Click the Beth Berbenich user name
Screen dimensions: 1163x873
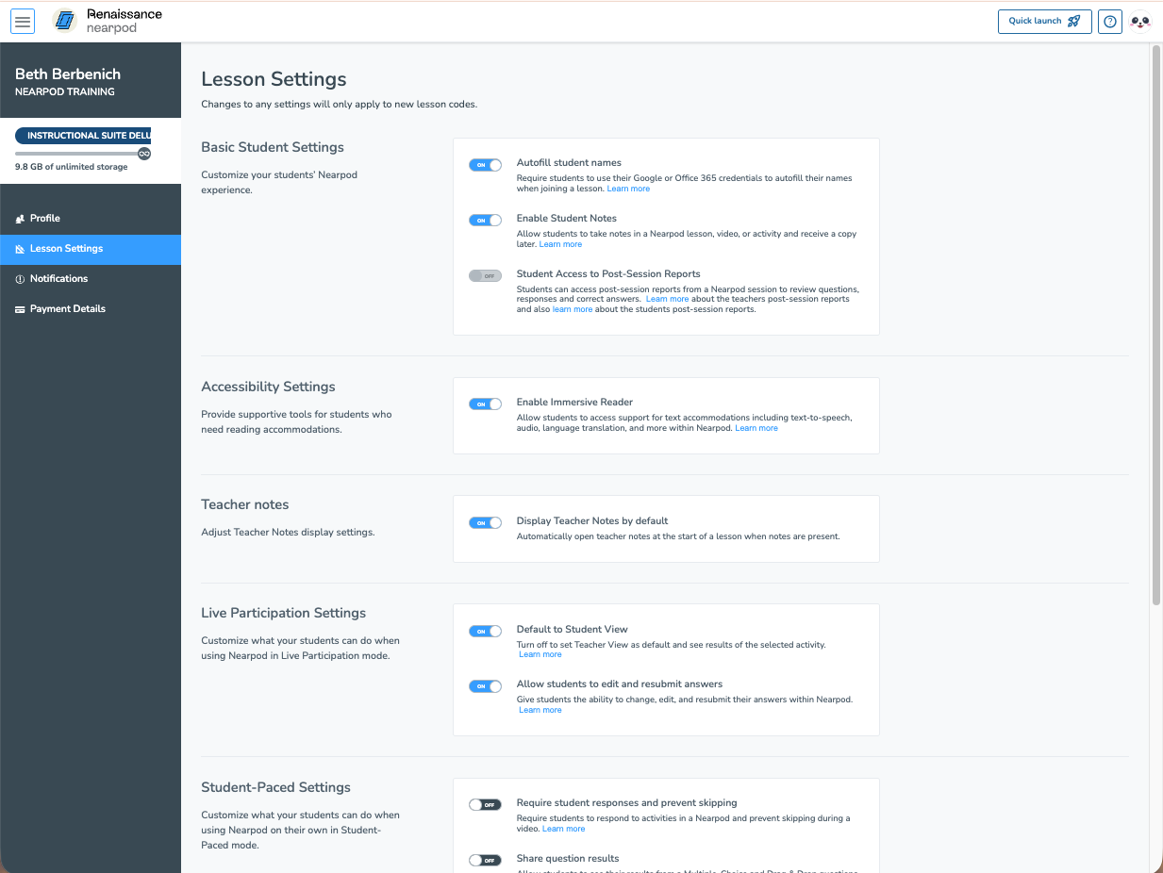pyautogui.click(x=68, y=74)
